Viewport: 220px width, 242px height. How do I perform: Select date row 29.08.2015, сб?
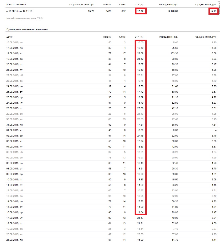pos(112,114)
